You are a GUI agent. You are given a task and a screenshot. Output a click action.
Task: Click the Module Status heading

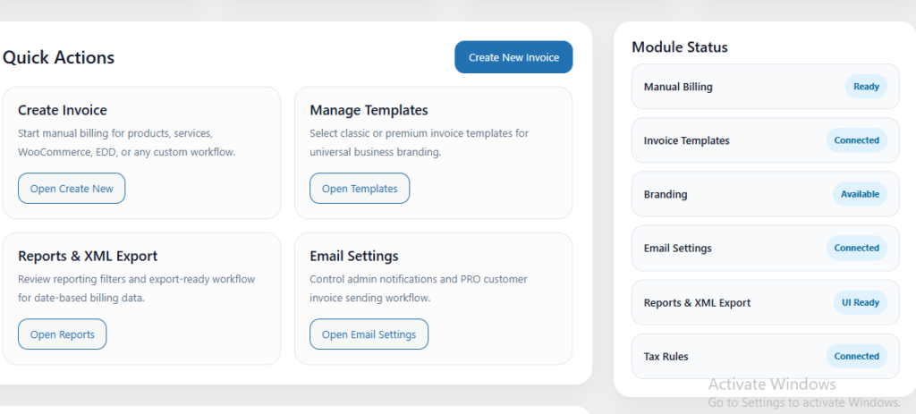(680, 46)
